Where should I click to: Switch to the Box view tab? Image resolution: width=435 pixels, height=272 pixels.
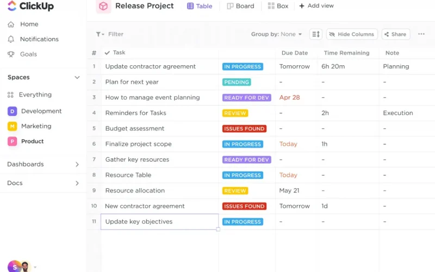pos(278,7)
